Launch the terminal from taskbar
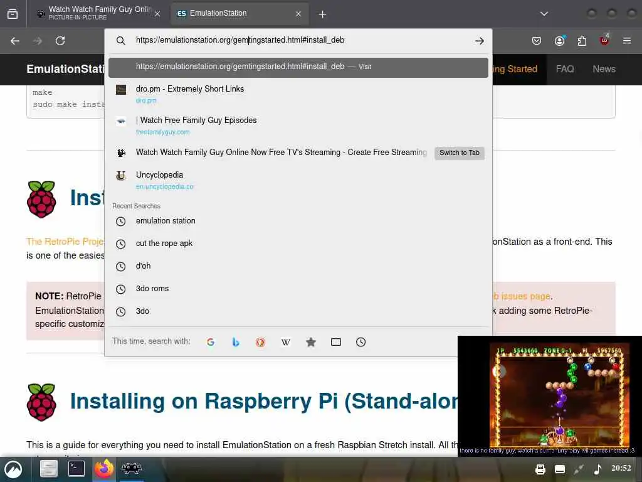Viewport: 642px width, 482px height. [76, 469]
